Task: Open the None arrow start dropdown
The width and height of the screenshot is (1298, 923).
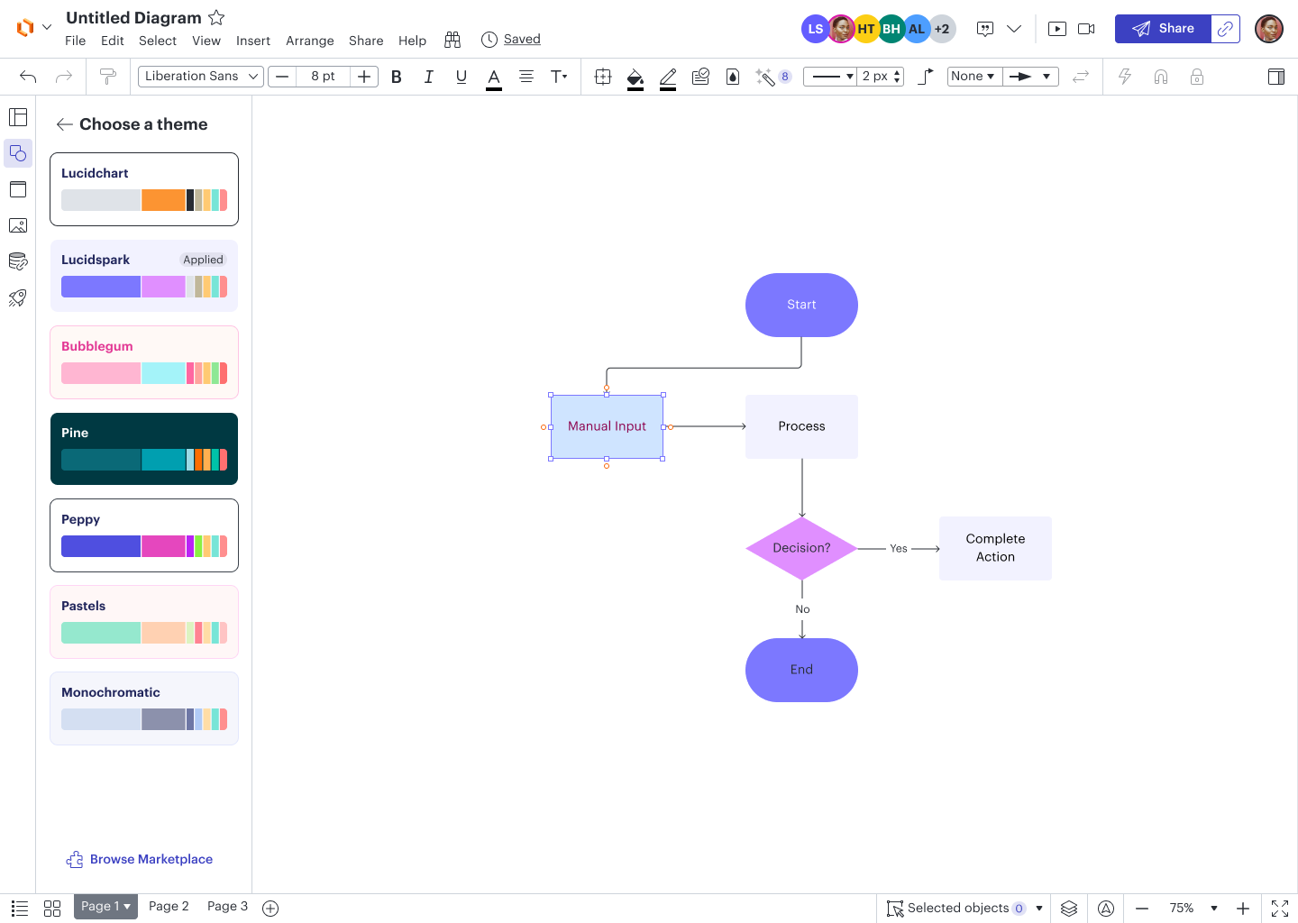Action: pos(973,77)
